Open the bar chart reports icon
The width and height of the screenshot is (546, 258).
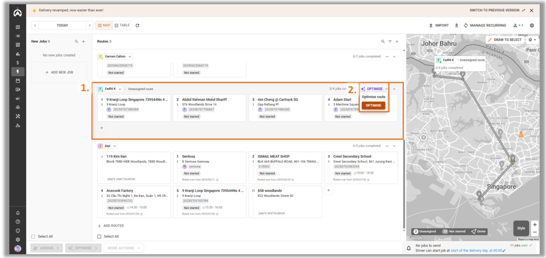[18, 54]
